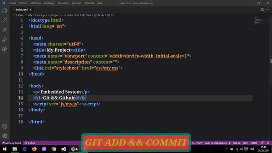Change tab size via Taille des tabulations
This screenshot has width=272, height=153.
[218, 143]
